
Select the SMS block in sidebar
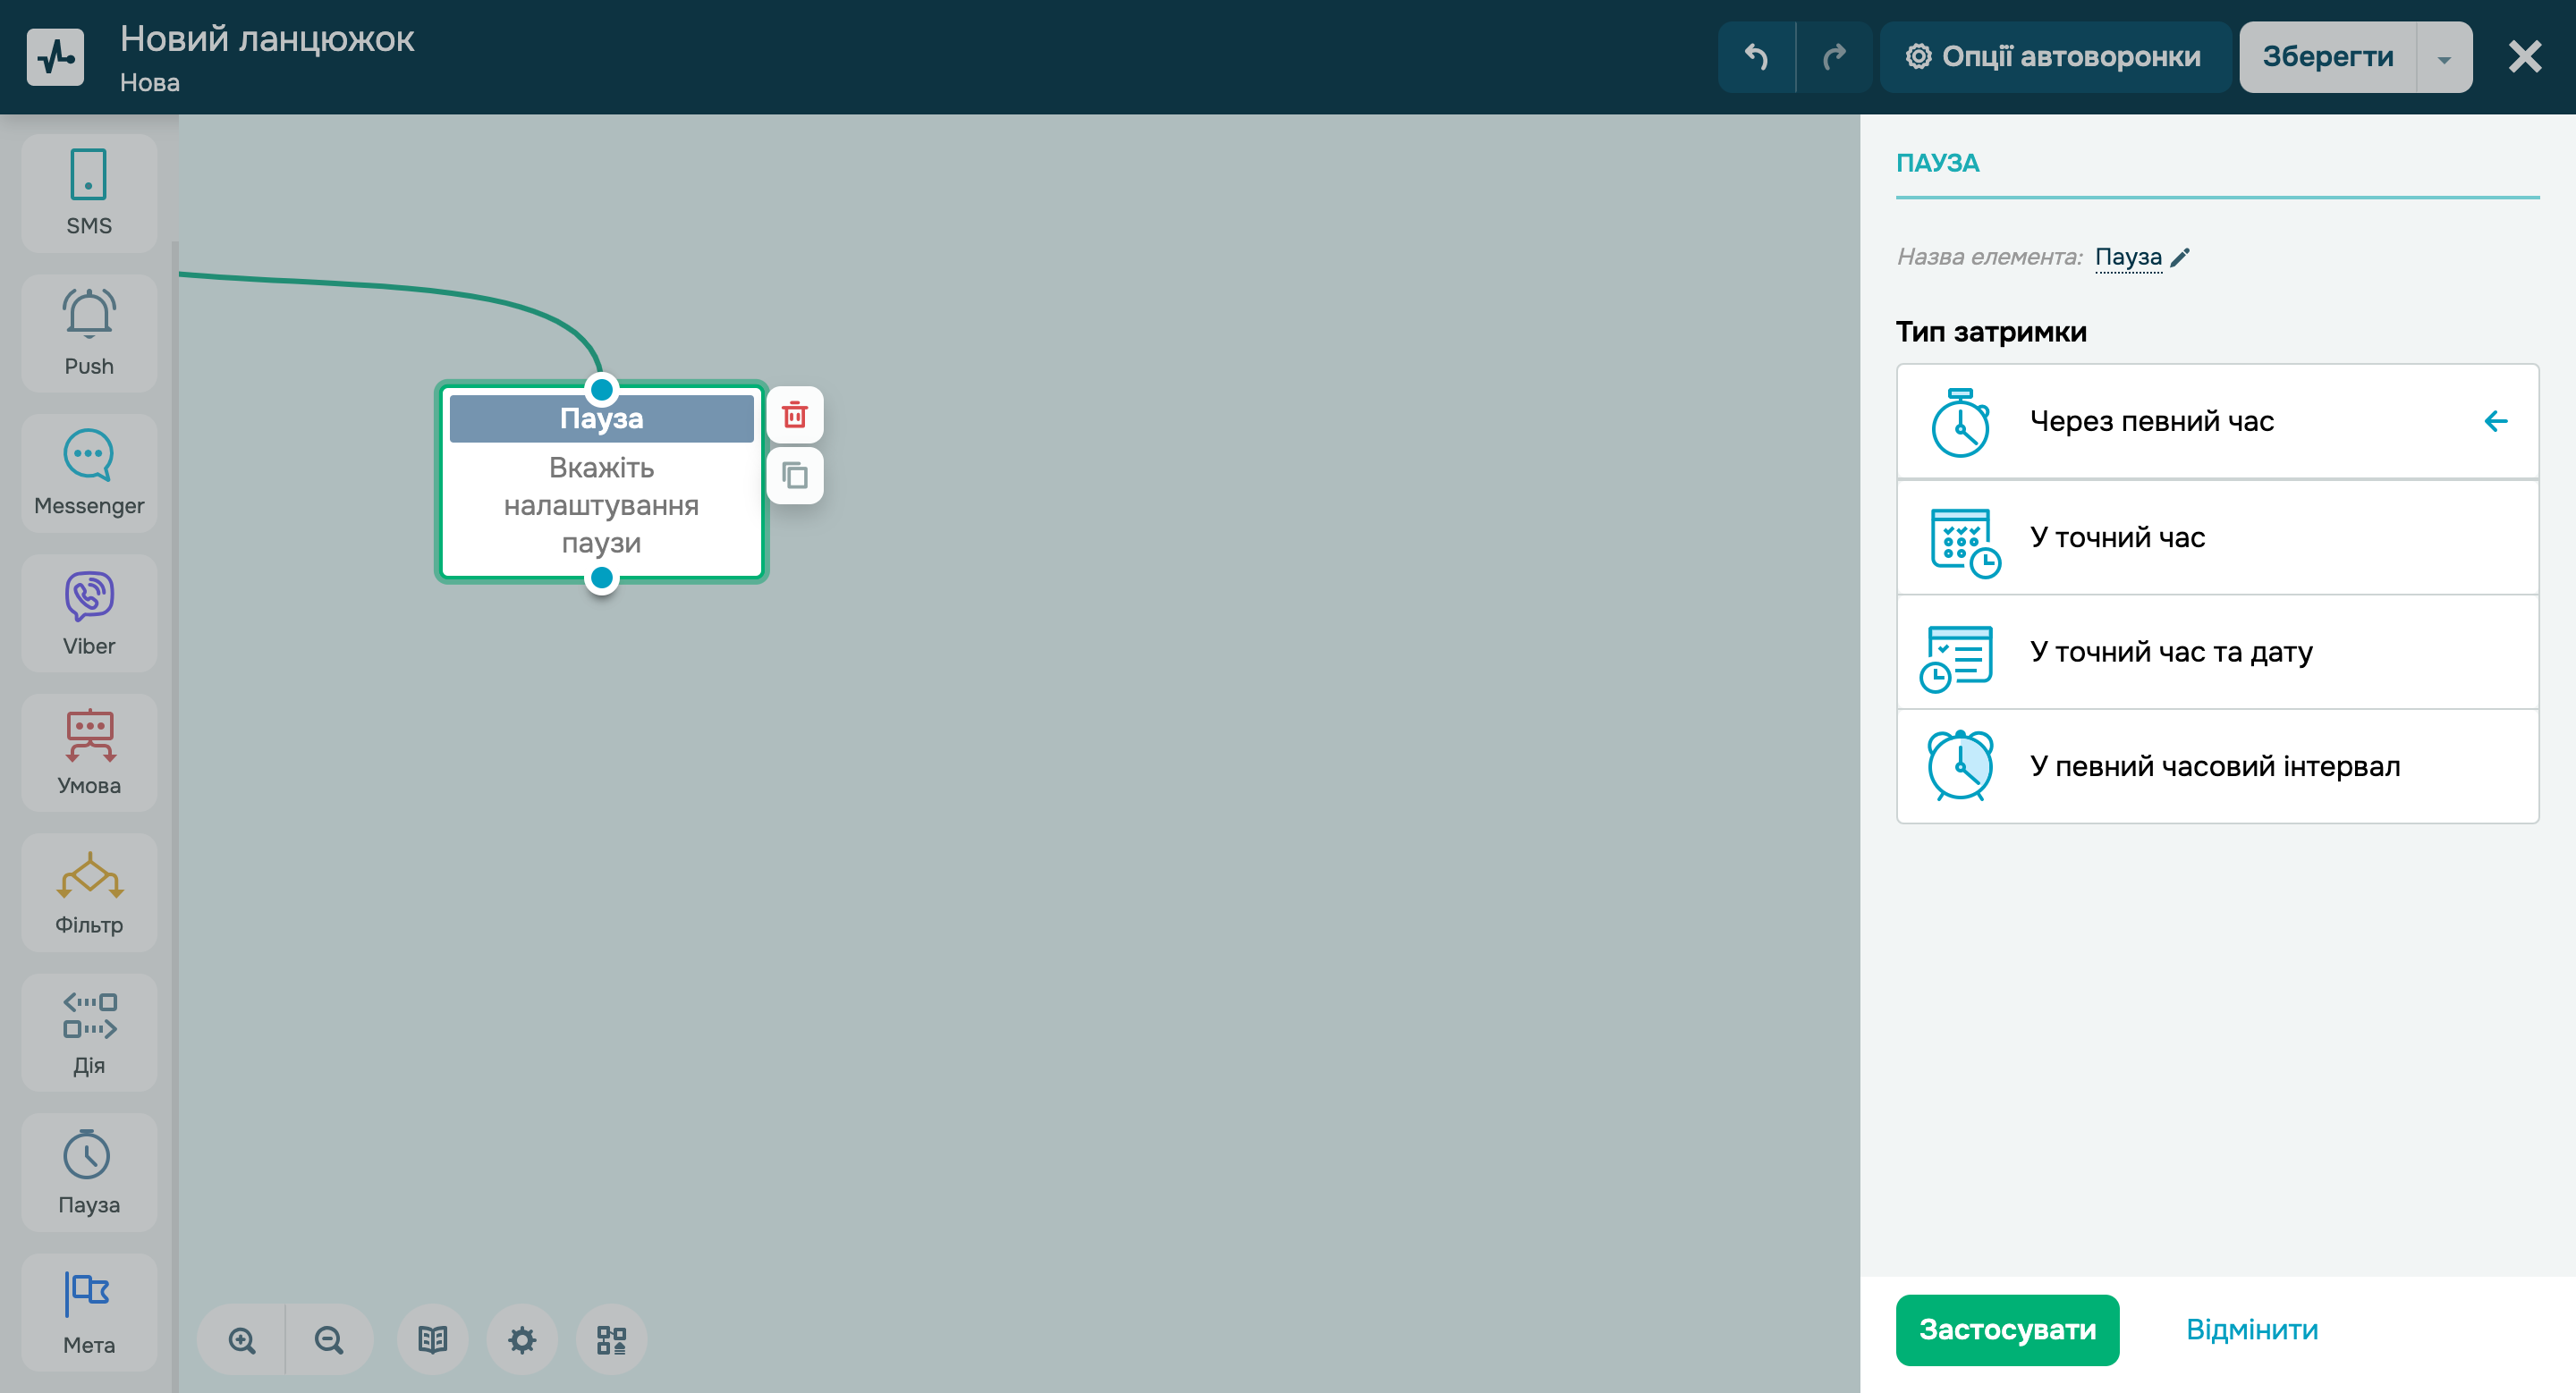(x=89, y=193)
